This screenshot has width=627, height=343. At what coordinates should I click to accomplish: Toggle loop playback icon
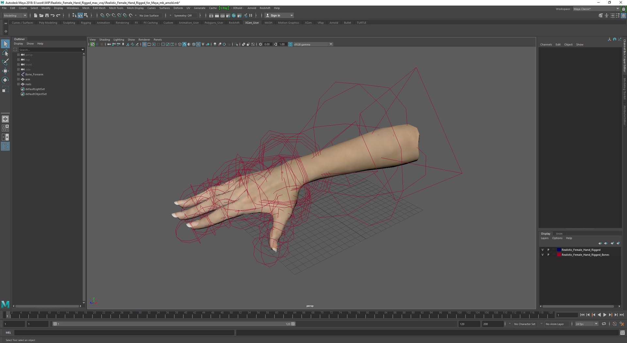(604, 324)
